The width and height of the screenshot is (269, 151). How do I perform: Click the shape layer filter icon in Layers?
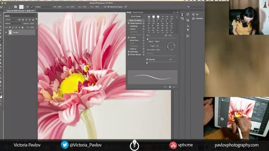coord(29,20)
